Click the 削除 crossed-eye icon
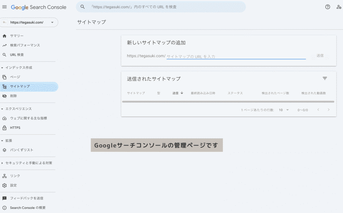This screenshot has height=213, width=343. [x=4, y=96]
